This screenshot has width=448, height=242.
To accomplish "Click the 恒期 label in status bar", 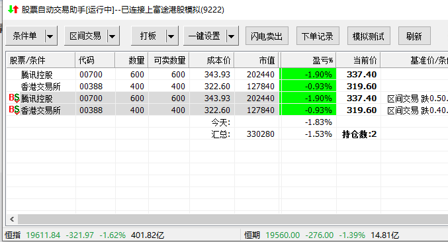I will (x=252, y=235).
